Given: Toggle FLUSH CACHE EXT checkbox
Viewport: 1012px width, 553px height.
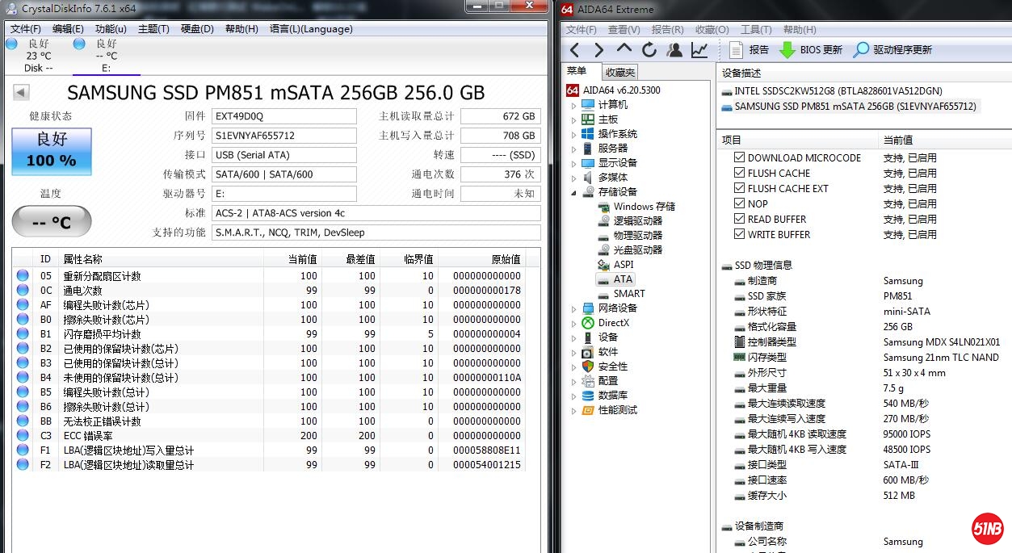Looking at the screenshot, I should coord(739,189).
